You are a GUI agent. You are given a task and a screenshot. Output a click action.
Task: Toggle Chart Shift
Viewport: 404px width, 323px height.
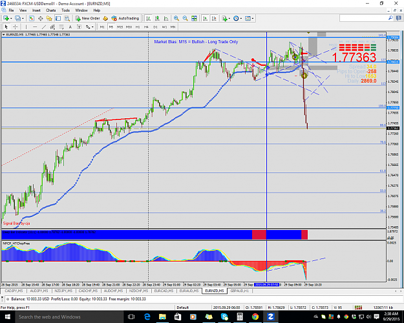pyautogui.click(x=214, y=18)
